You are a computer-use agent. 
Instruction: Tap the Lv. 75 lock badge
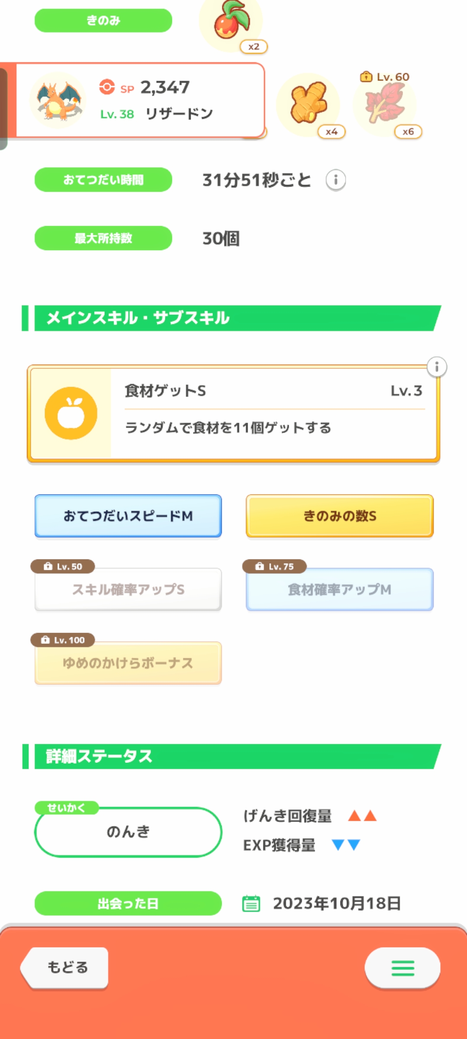(275, 566)
